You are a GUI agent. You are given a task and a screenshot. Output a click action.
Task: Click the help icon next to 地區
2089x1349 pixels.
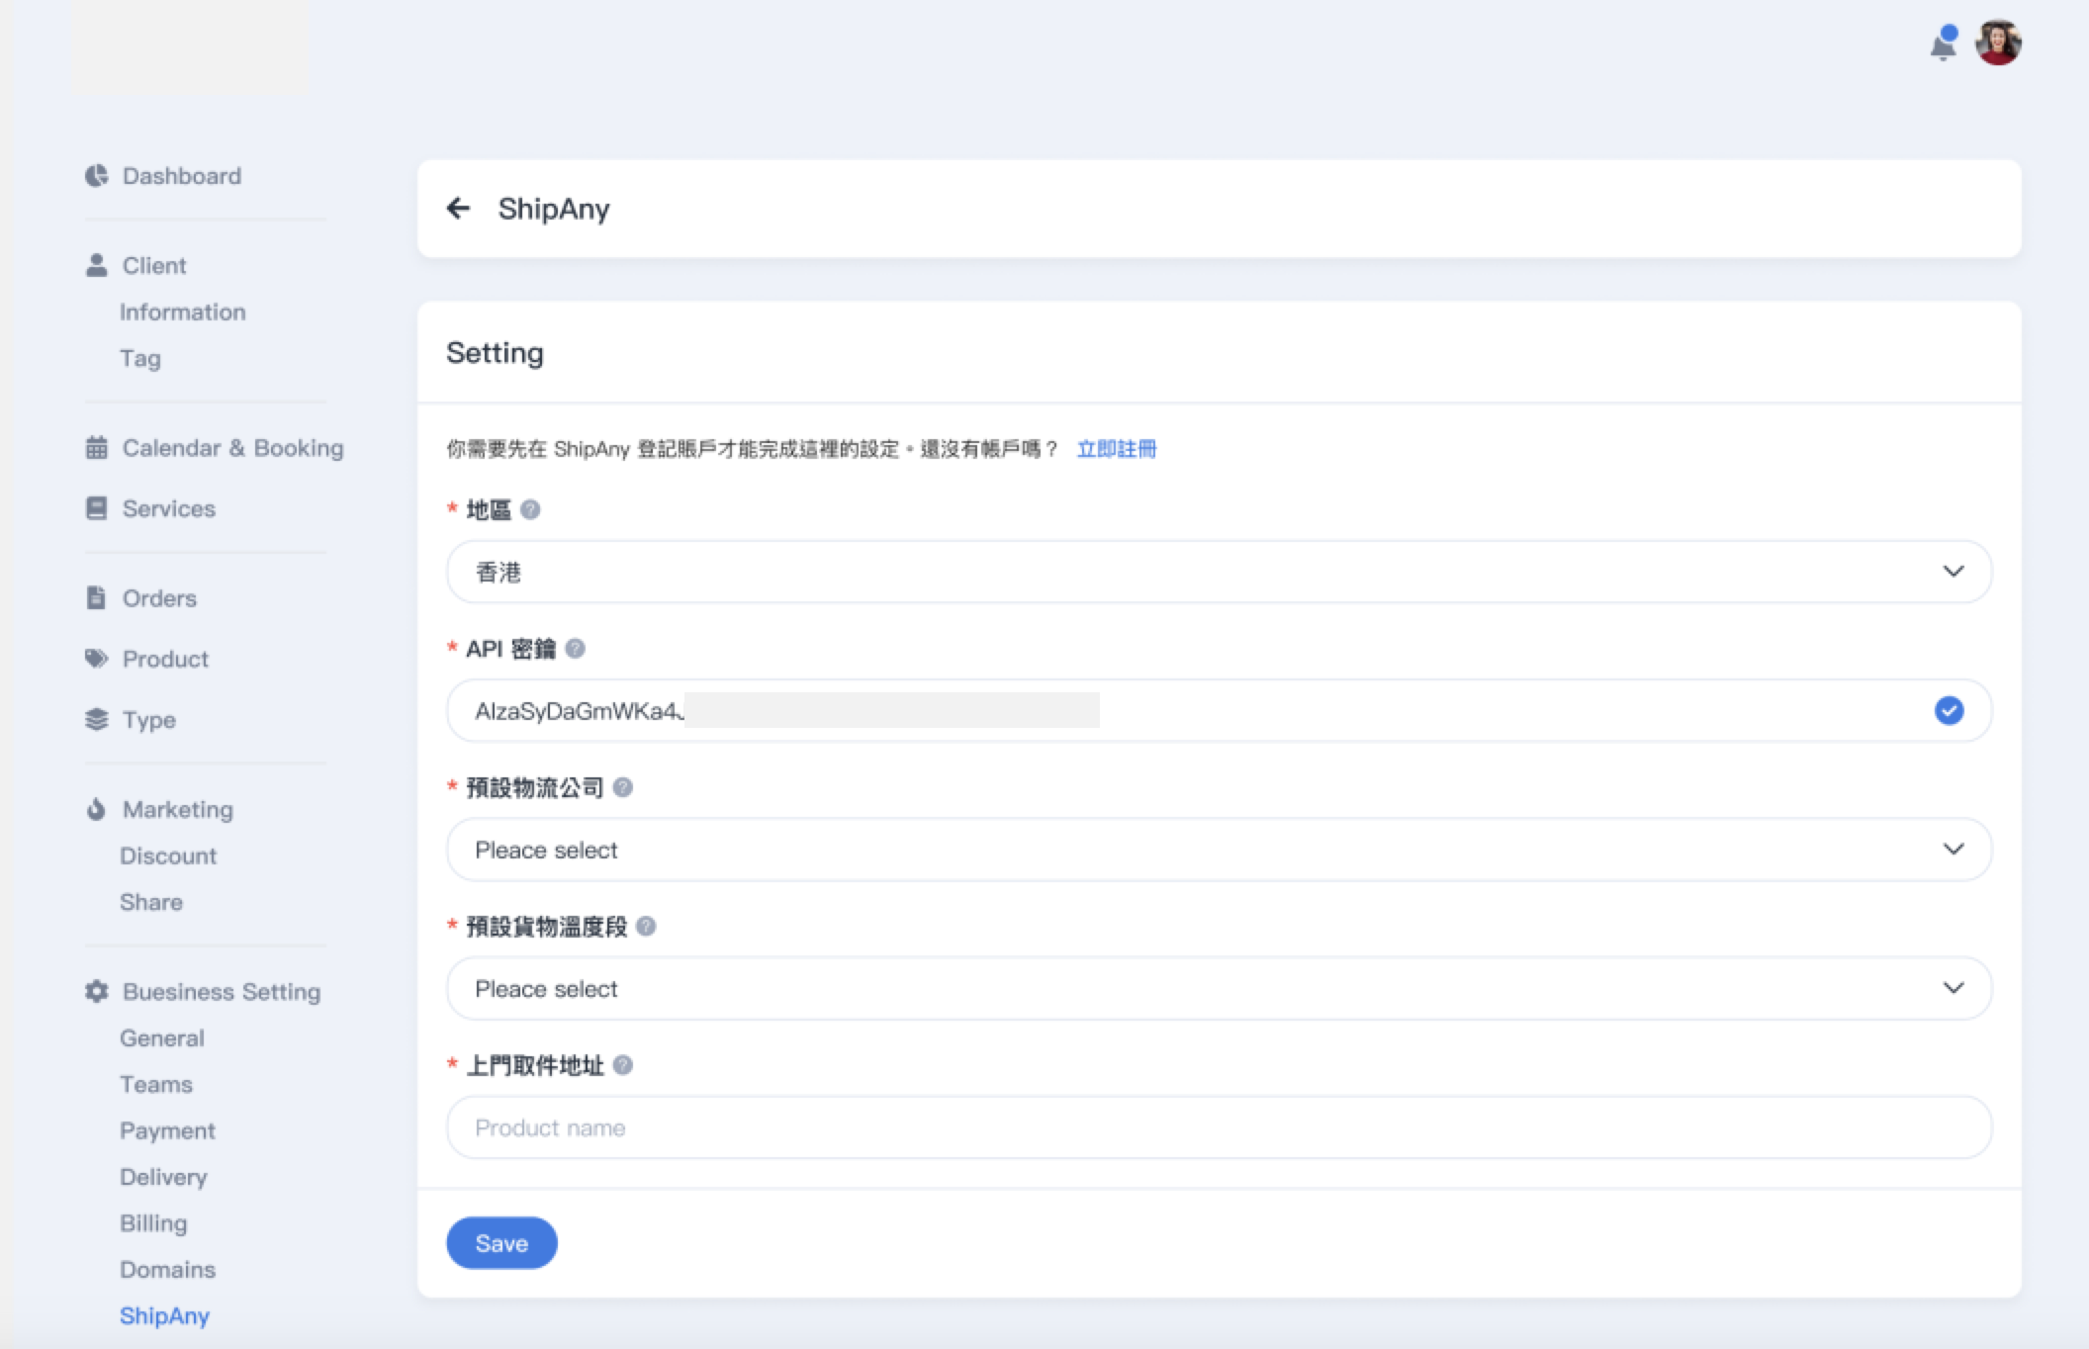point(530,509)
